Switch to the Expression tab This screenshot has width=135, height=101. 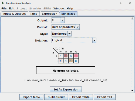(x=49, y=14)
